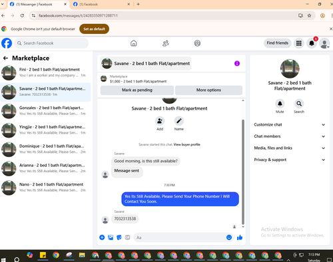
Task: Open the Dominique conversation
Action: point(45,149)
